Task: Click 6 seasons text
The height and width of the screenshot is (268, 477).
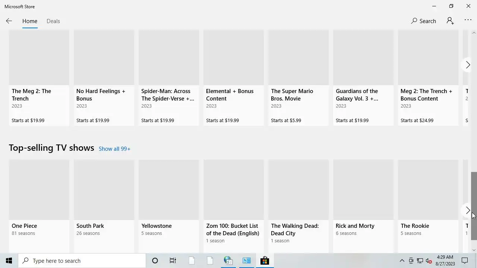Action: click(x=346, y=233)
